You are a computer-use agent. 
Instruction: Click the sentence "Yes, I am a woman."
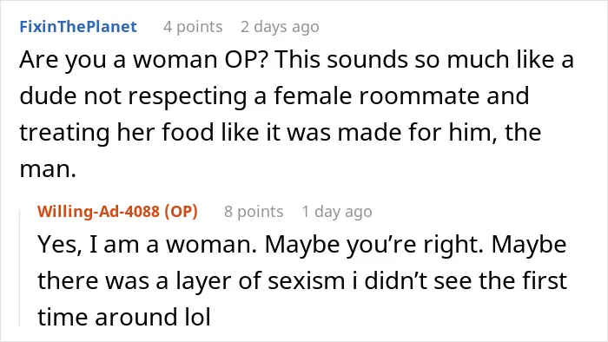[147, 245]
